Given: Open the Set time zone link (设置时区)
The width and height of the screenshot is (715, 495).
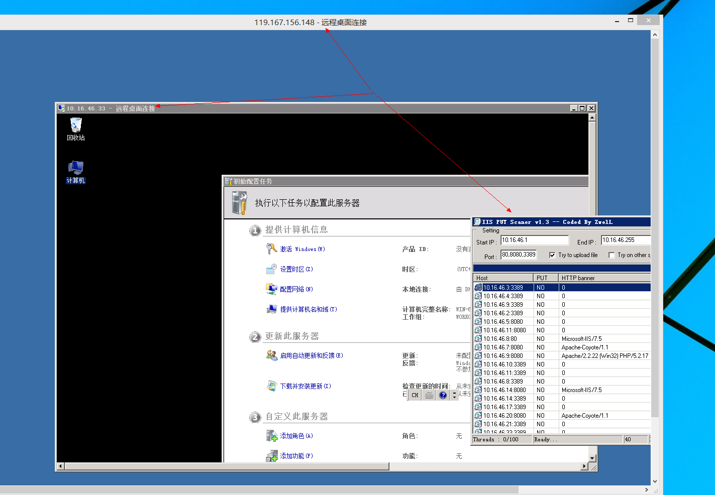Looking at the screenshot, I should (x=296, y=269).
